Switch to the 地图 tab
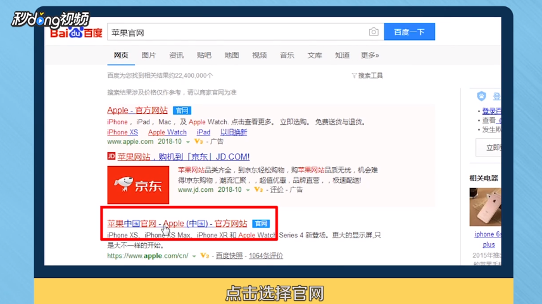Image resolution: width=542 pixels, height=304 pixels. point(232,55)
